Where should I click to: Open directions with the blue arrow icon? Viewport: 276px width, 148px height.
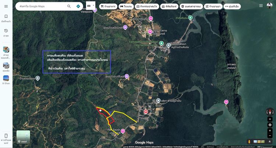click(78, 6)
